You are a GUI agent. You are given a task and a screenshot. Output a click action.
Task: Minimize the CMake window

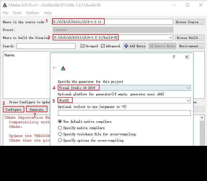click(175, 5)
